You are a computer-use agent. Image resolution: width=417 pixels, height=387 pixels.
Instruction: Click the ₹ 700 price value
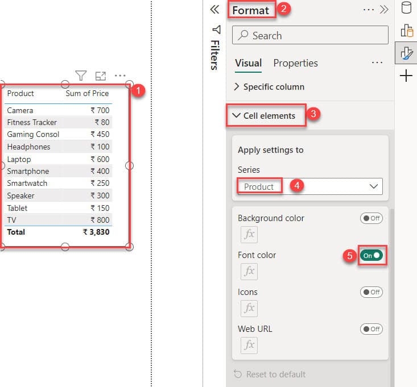tap(100, 110)
